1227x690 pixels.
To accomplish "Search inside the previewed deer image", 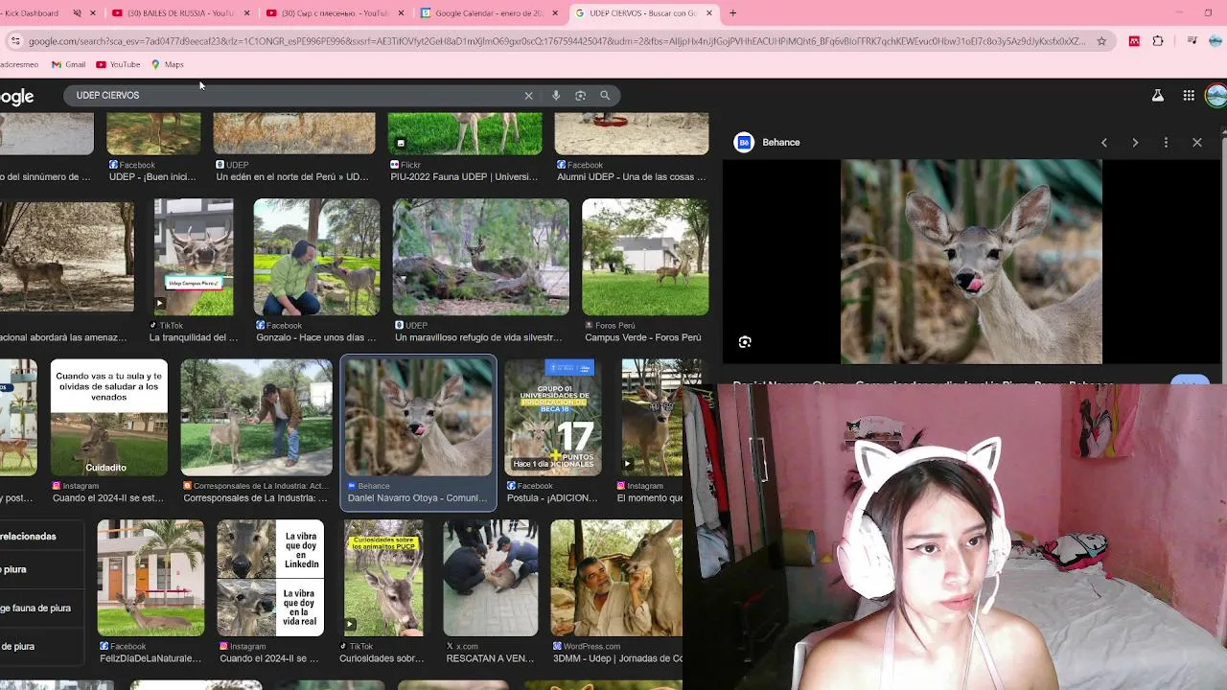I will 745,342.
